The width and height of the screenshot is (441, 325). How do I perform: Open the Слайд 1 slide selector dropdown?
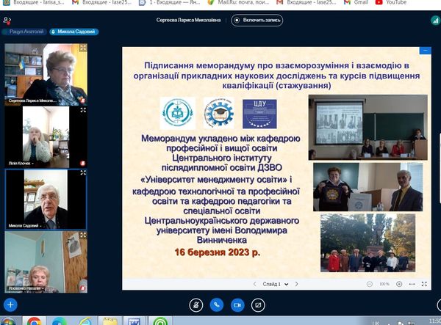pyautogui.click(x=276, y=283)
